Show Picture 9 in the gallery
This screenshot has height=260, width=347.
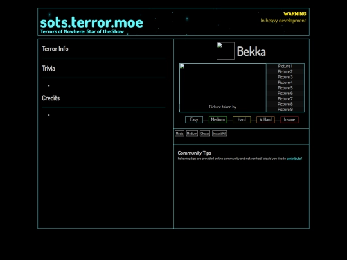tap(285, 109)
